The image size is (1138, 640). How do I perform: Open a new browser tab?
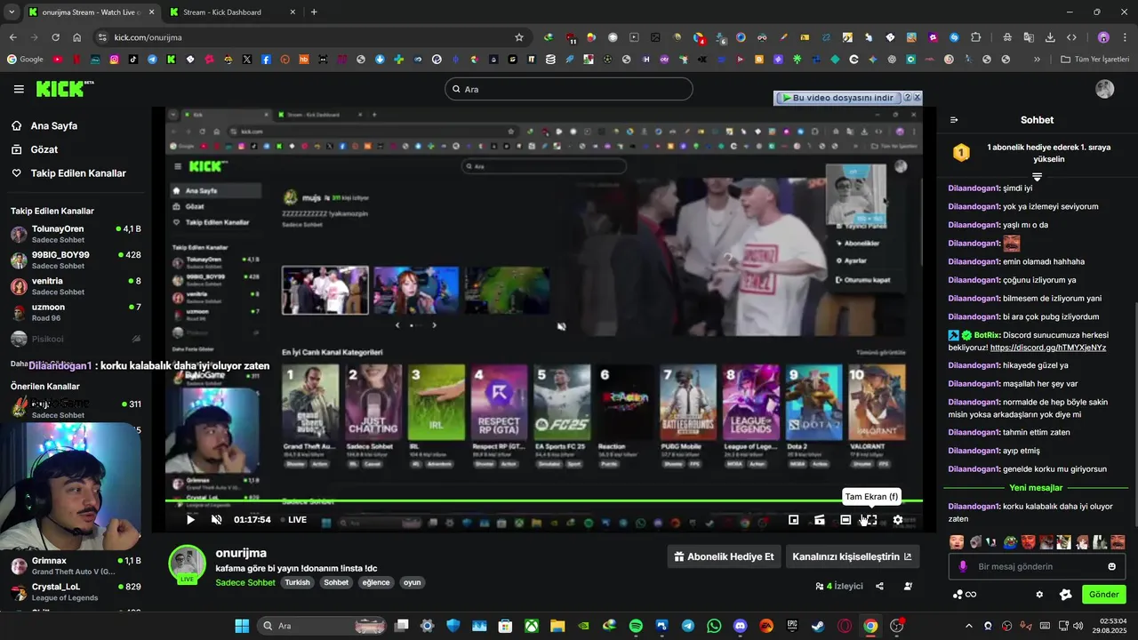tap(314, 12)
